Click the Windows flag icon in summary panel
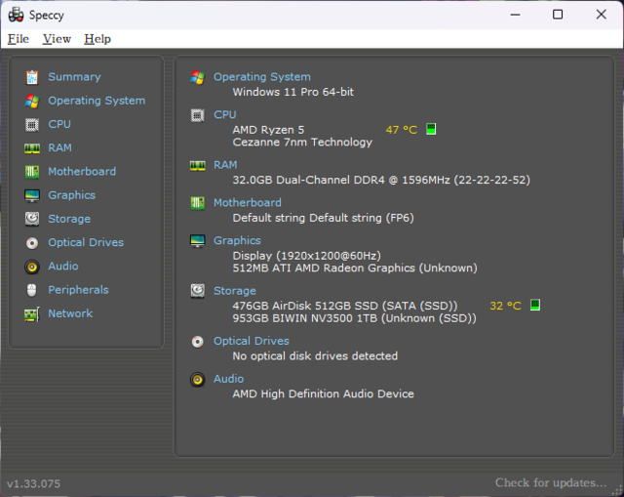The width and height of the screenshot is (624, 497). [x=197, y=77]
